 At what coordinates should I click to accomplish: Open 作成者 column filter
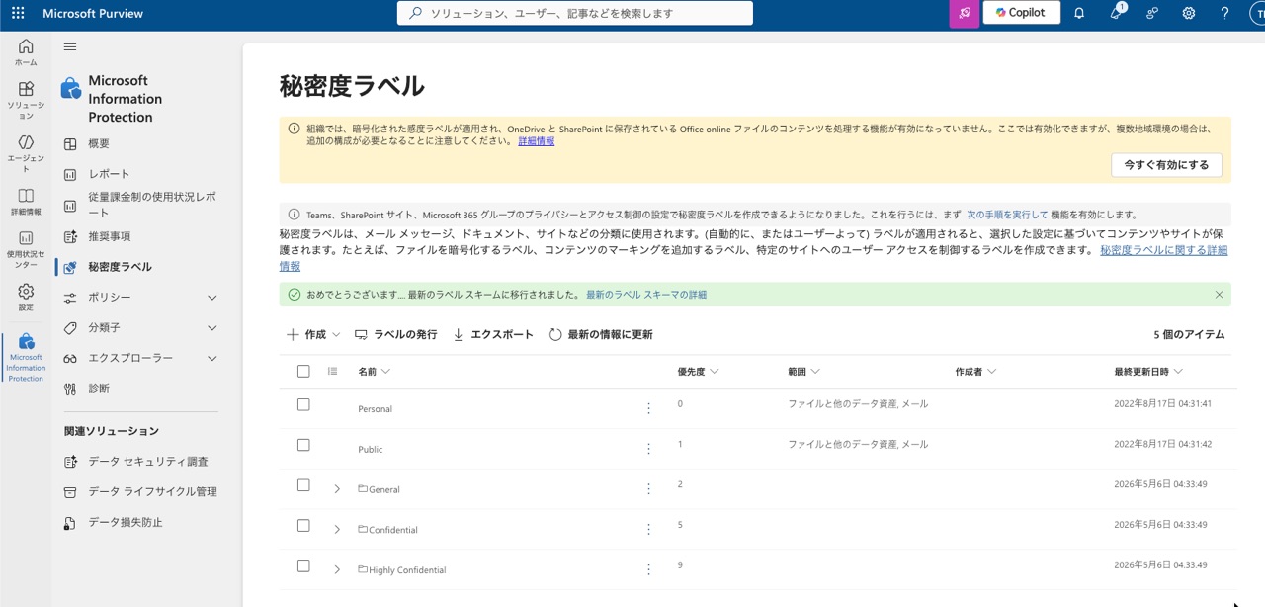tap(975, 372)
